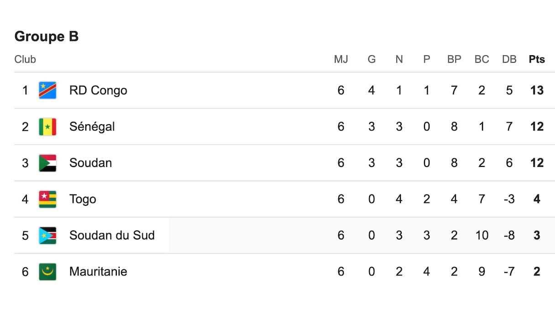Click RD Congo's 13 points value
This screenshot has height=312, width=555.
537,90
